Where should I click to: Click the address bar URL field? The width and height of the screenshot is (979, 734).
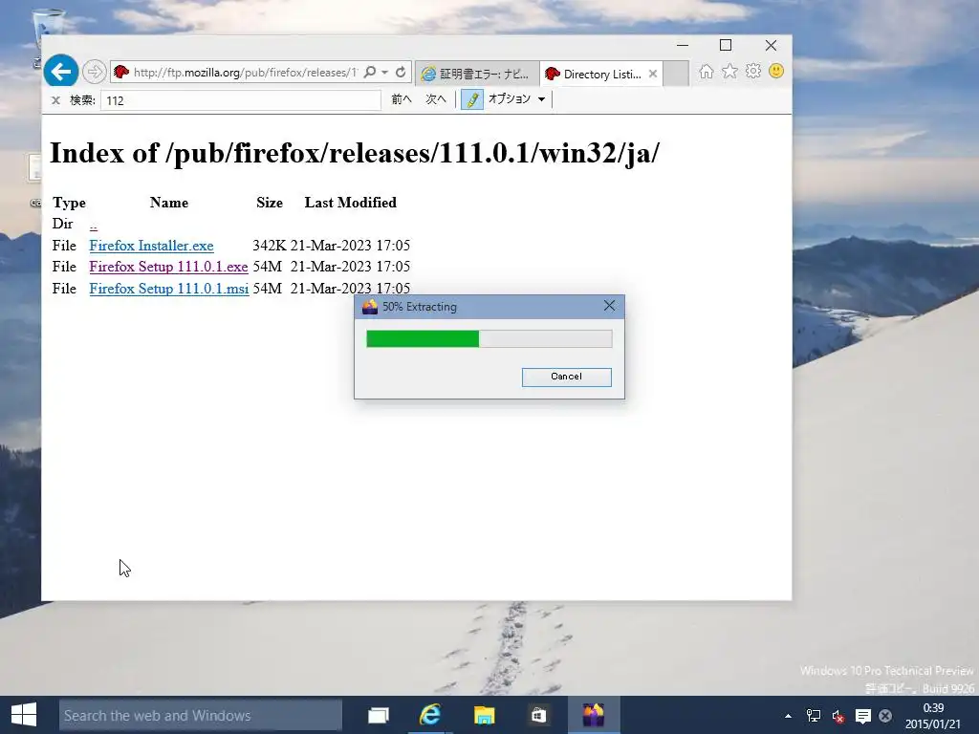246,73
